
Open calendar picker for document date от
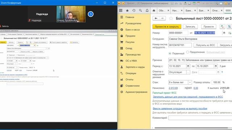224,33
